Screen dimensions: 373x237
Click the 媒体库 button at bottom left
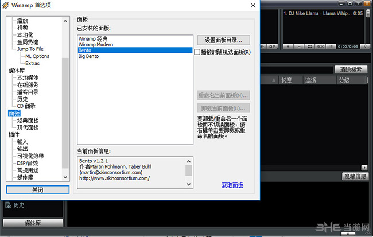pyautogui.click(x=33, y=223)
